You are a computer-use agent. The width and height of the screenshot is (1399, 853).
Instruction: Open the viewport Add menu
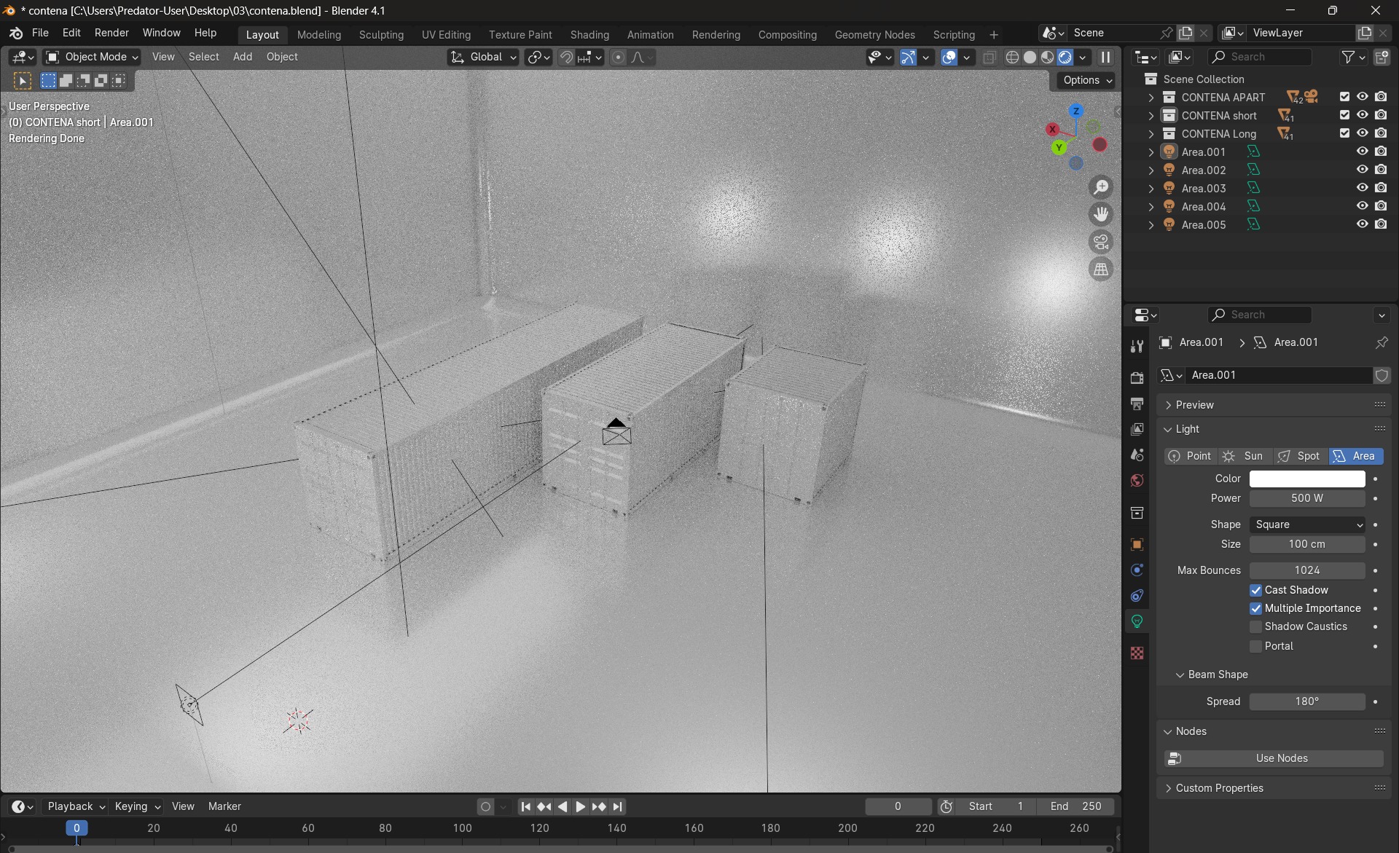click(x=242, y=57)
